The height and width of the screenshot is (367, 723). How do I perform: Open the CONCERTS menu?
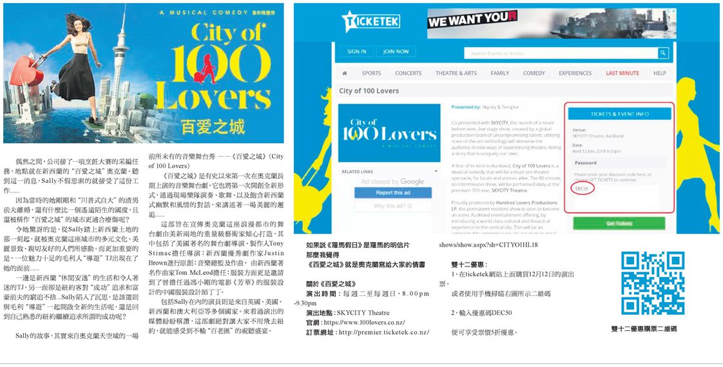click(x=408, y=73)
